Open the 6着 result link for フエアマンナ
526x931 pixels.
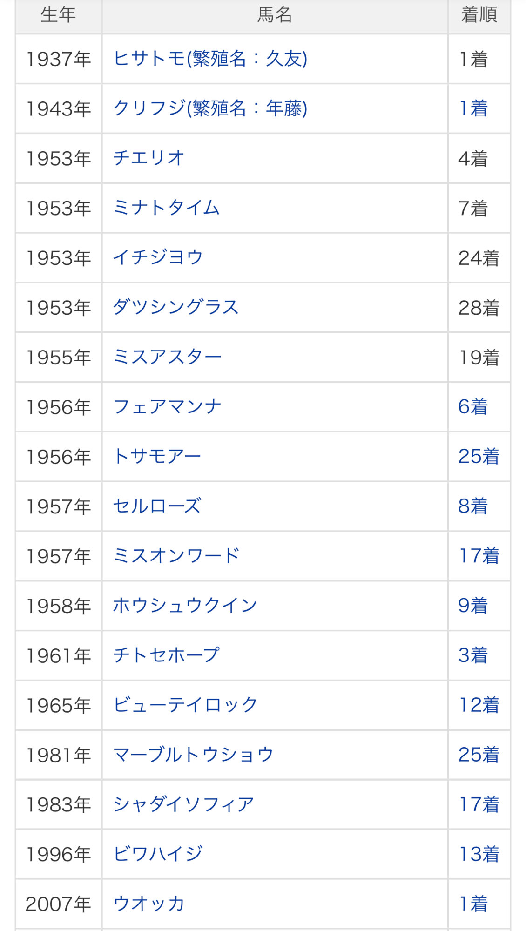[x=473, y=407]
